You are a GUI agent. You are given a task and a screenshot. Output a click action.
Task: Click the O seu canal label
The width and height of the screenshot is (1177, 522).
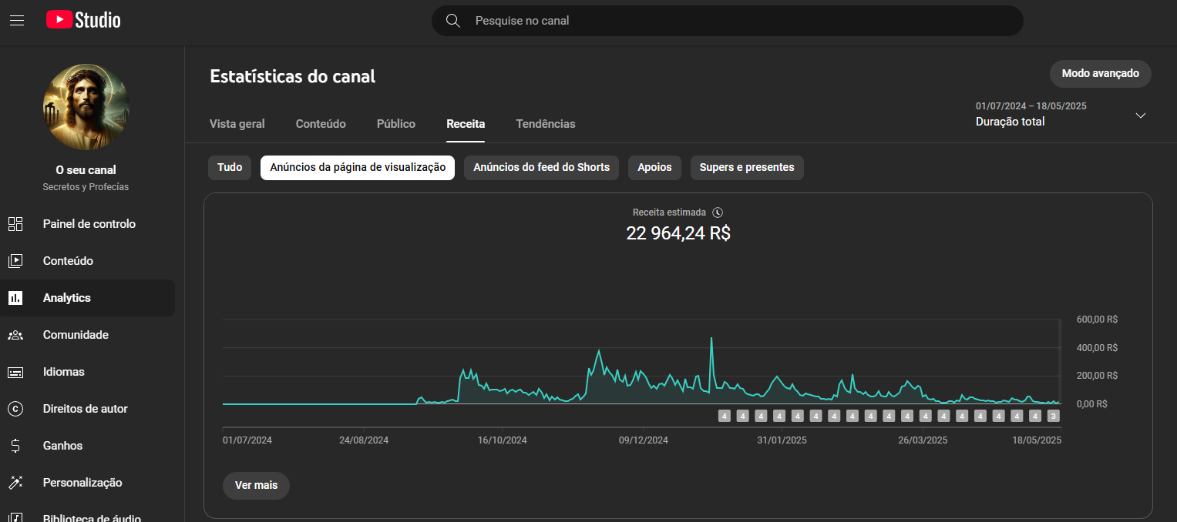tap(86, 170)
